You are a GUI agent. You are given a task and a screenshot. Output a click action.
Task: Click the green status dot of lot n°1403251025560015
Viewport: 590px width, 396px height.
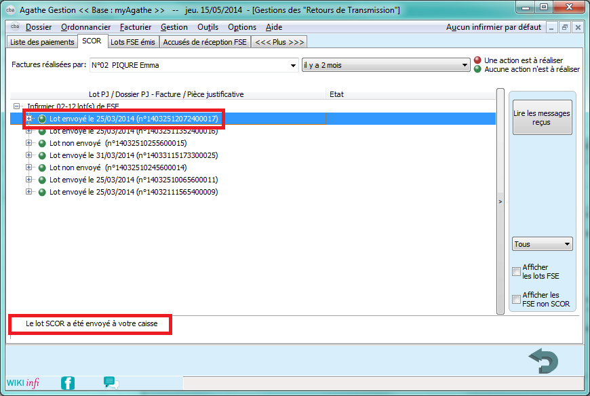(x=42, y=143)
